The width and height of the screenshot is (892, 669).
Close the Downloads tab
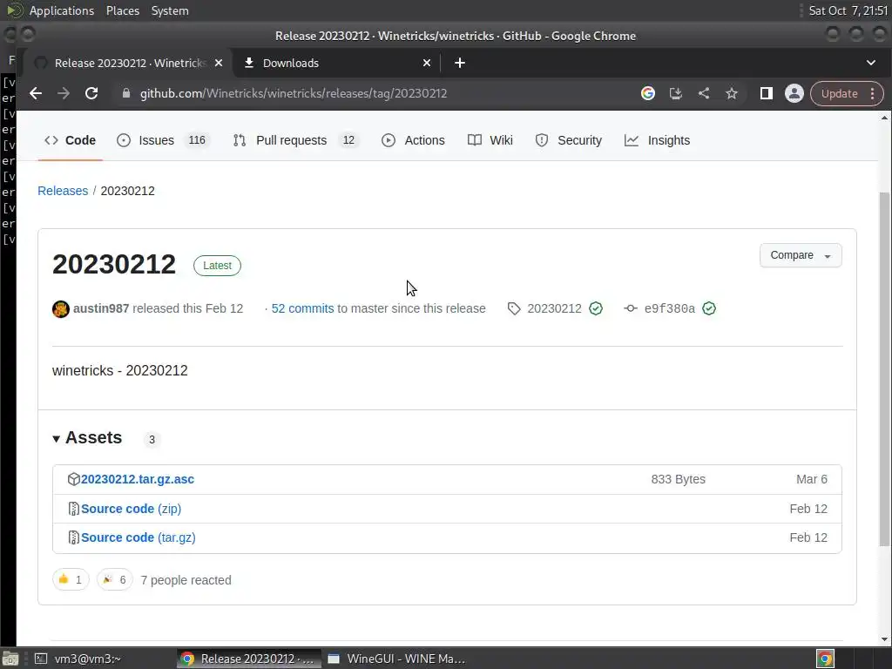click(x=427, y=63)
